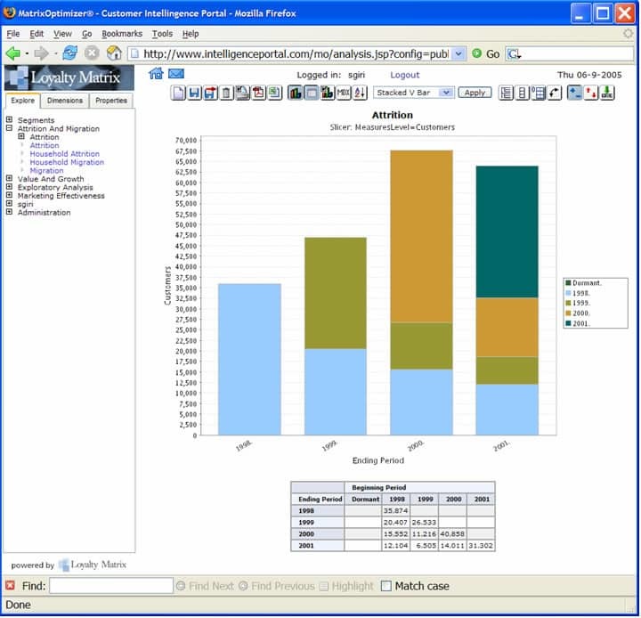Click the show parent members icon
This screenshot has height=618, width=641.
tap(506, 93)
